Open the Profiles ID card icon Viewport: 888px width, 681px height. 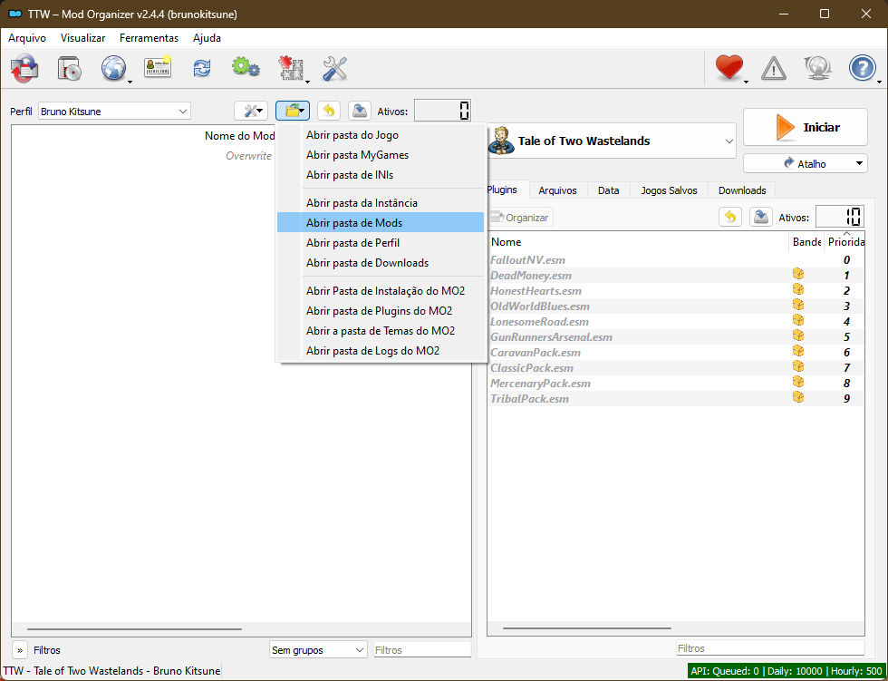point(158,67)
